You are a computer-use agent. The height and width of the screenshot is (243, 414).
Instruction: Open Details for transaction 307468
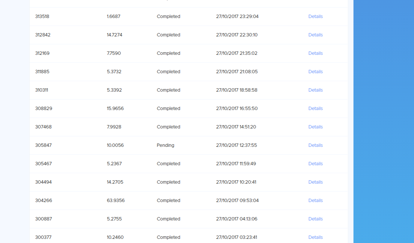[316, 127]
